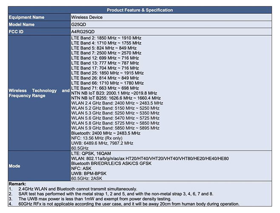Click the Mode label cell
This screenshot has height=213, width=280.
(x=40, y=166)
